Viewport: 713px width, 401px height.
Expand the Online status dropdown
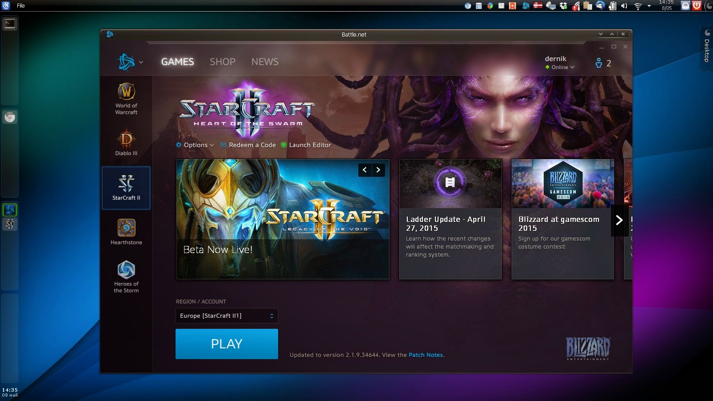click(560, 67)
